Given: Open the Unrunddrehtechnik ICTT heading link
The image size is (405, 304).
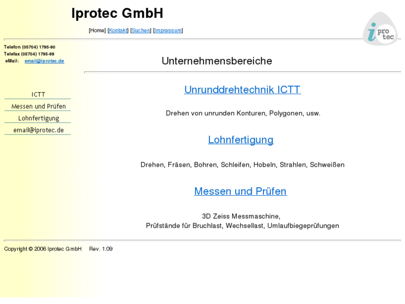Looking at the screenshot, I should pyautogui.click(x=242, y=90).
